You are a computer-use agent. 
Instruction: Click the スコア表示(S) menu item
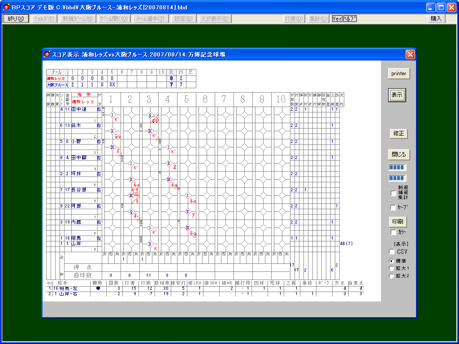[x=215, y=19]
